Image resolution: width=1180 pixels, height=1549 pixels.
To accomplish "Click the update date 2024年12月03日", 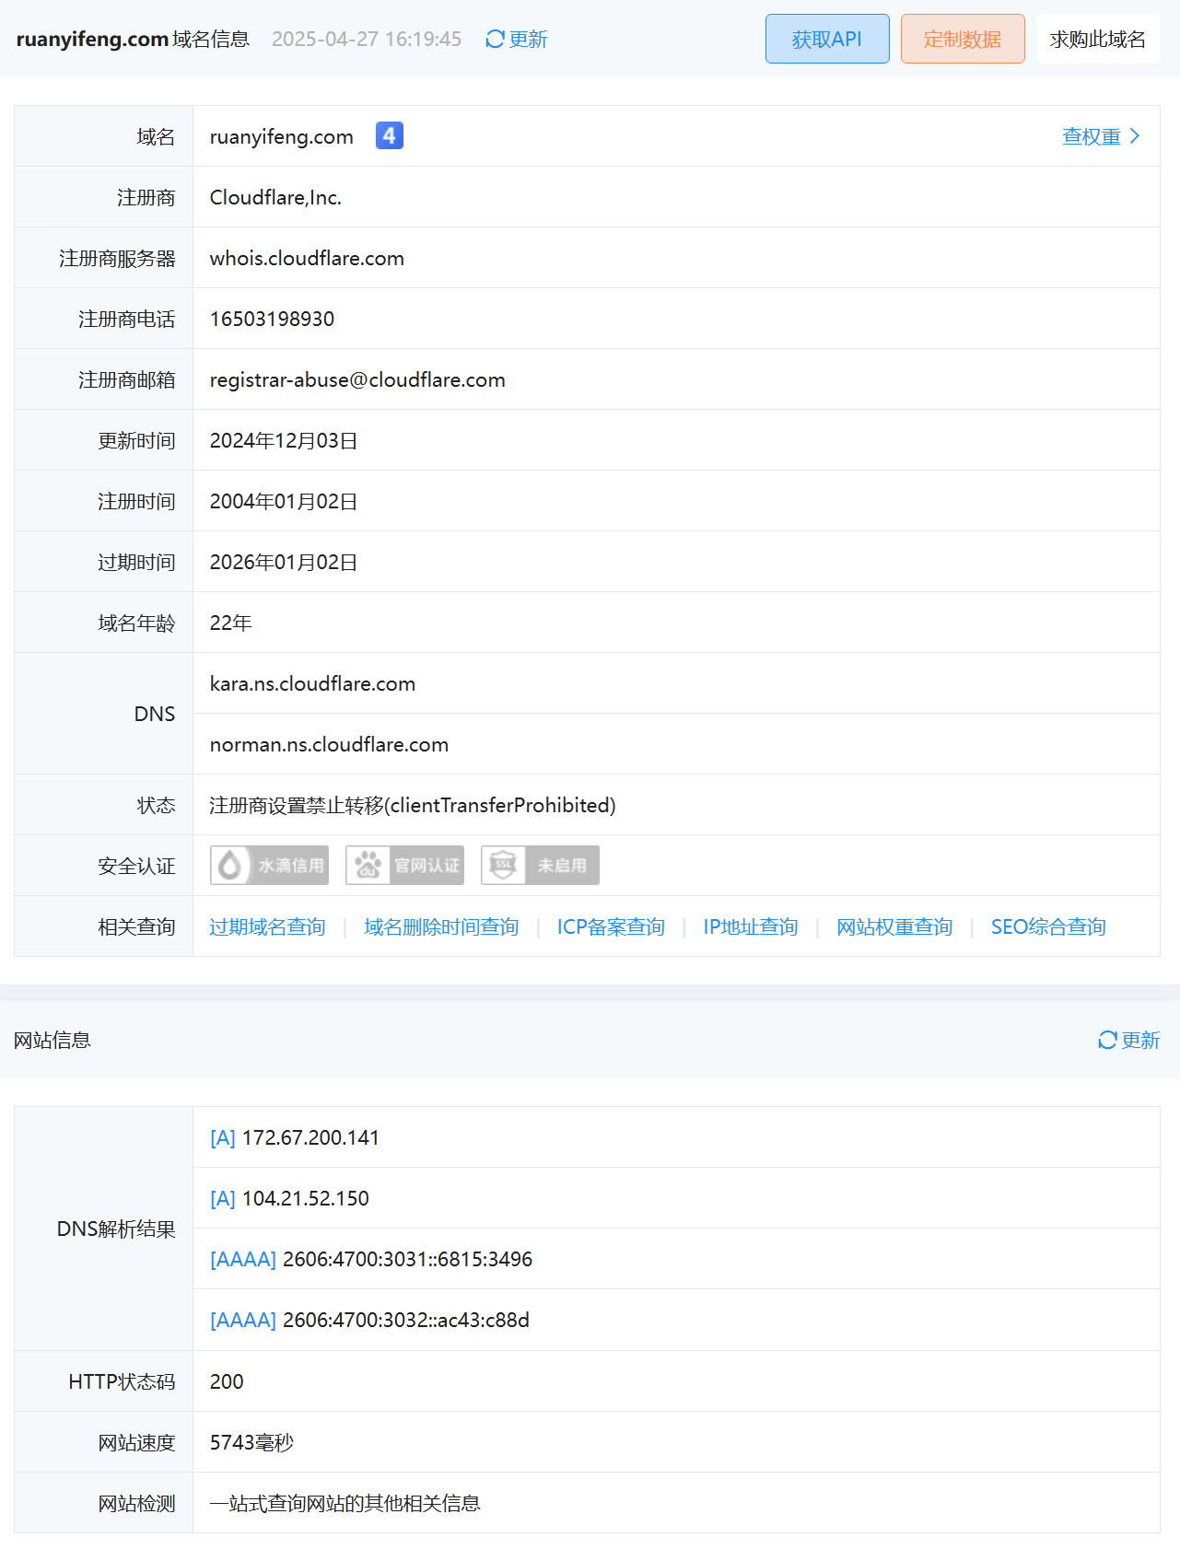I will coord(284,440).
